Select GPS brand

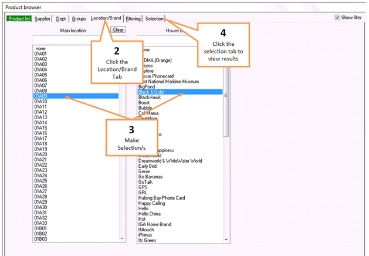(x=180, y=187)
